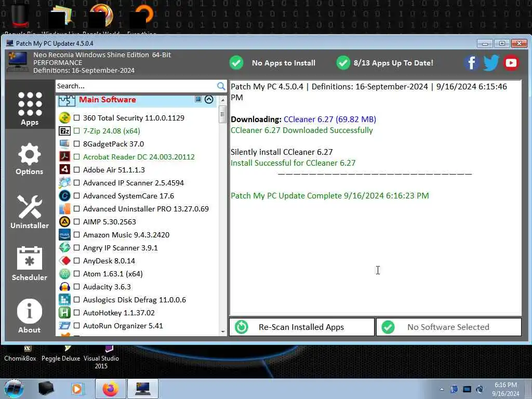Check the AIMP 5.30.2563 checkbox
The height and width of the screenshot is (399, 532).
(77, 221)
